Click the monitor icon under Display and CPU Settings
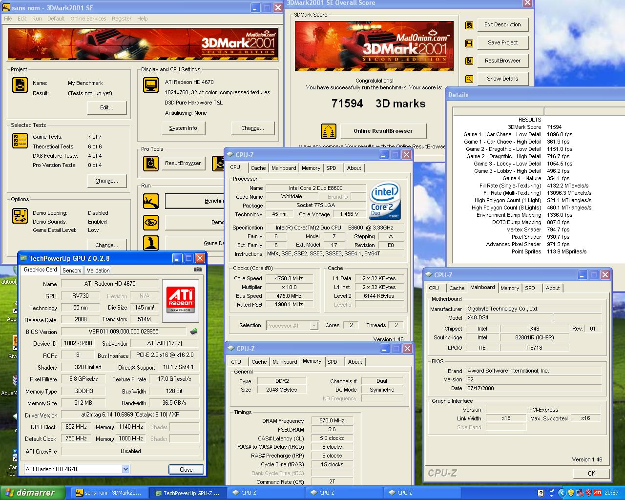This screenshot has height=500, width=625. 151,85
